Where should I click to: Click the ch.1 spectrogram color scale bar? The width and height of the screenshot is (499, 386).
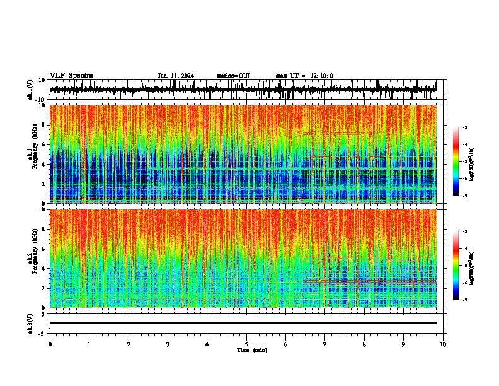click(x=456, y=161)
